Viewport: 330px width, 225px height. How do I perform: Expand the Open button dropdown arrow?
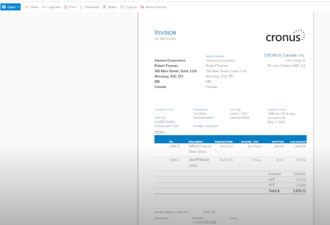[x=18, y=7]
